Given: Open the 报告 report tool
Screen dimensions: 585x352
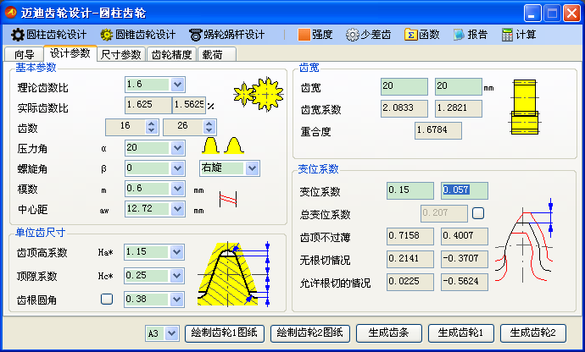Looking at the screenshot, I should point(470,35).
